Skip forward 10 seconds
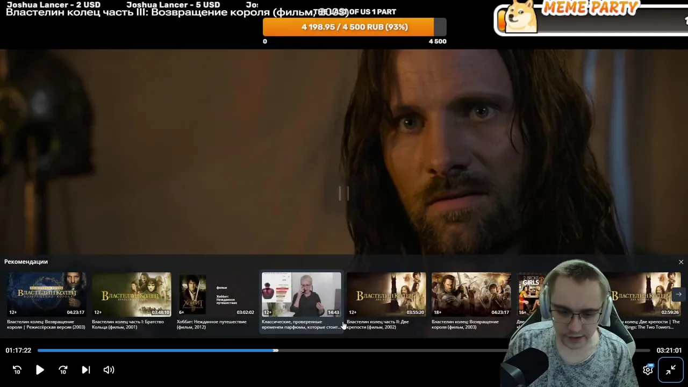The image size is (688, 387). tap(63, 370)
